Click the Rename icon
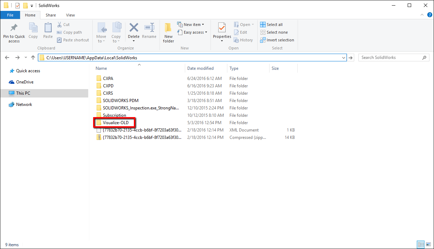The image size is (434, 249). pos(149,27)
